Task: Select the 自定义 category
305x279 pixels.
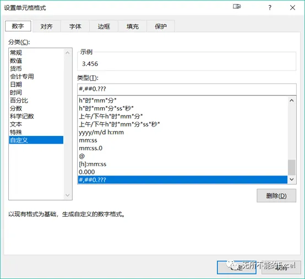Action: 36,140
